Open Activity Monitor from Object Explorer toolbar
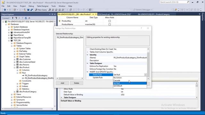The width and height of the screenshot is (205, 115). 29,18
